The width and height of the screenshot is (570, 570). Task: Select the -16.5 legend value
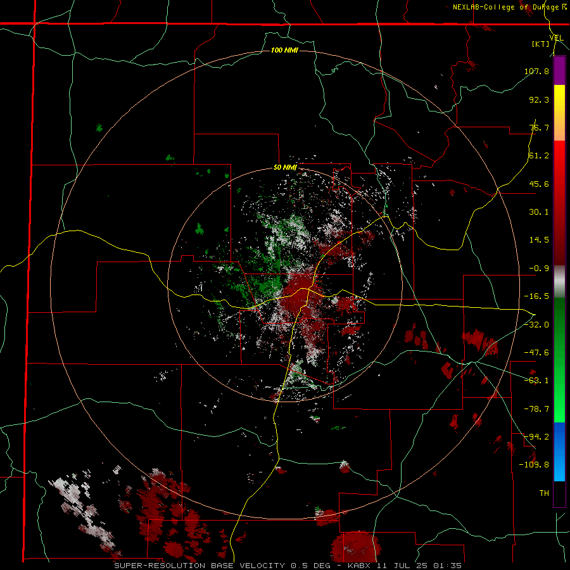536,296
